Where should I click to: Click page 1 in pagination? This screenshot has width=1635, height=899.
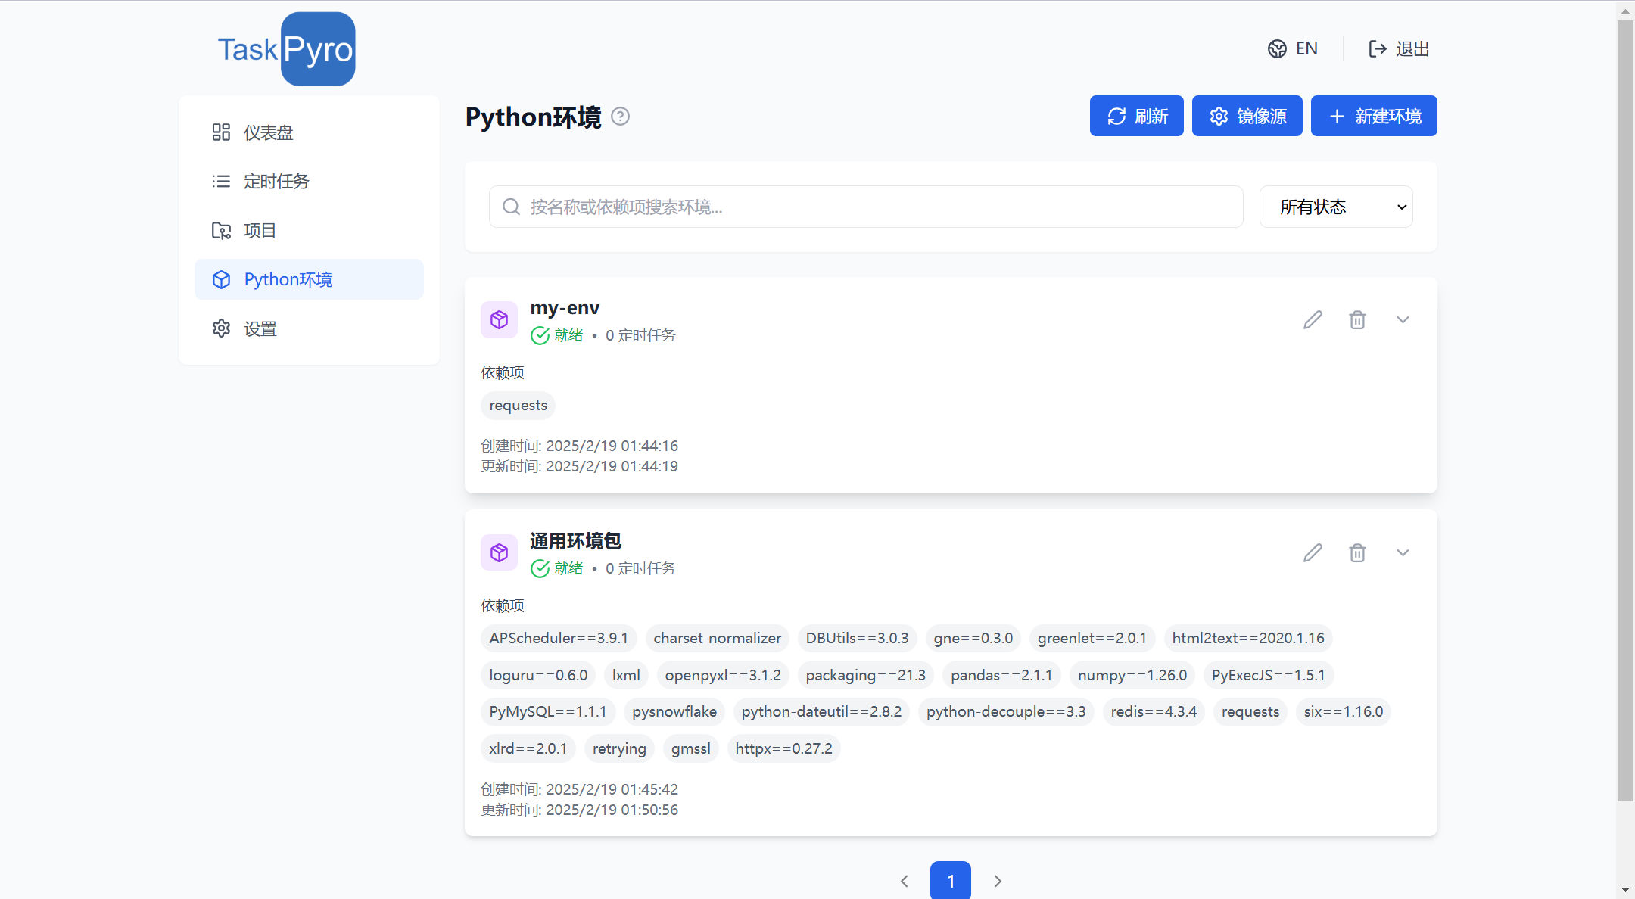(951, 881)
